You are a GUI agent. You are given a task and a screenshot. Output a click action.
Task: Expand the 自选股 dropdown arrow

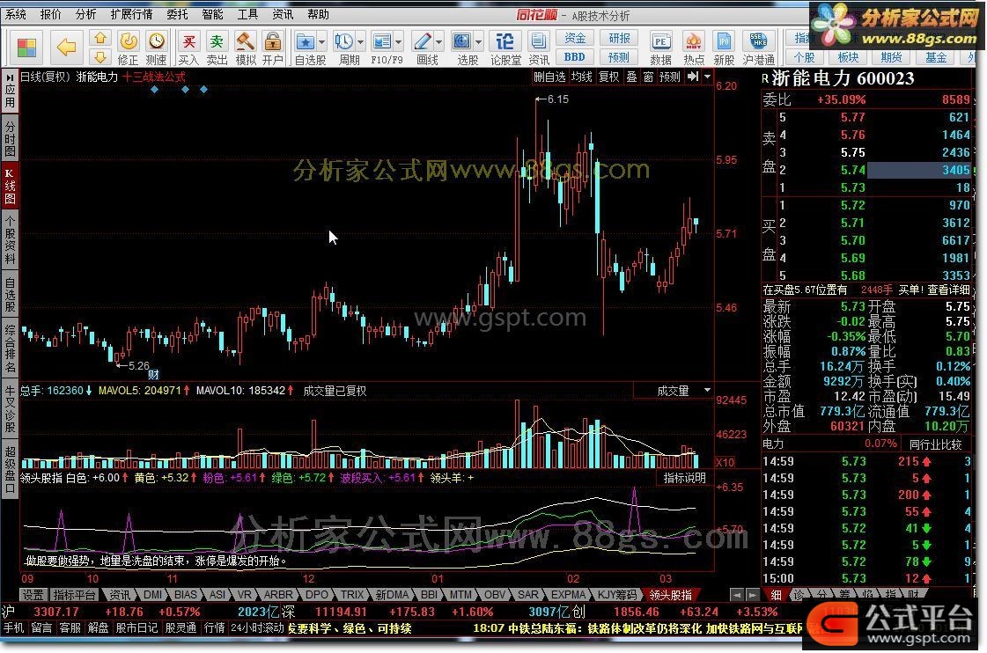pyautogui.click(x=321, y=42)
